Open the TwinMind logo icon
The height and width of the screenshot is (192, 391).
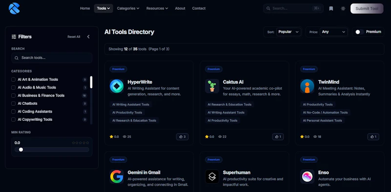click(307, 86)
